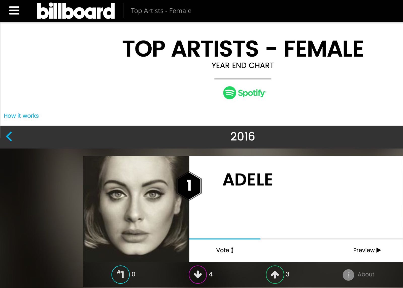Click the Spotify logo
The width and height of the screenshot is (403, 288).
point(244,93)
